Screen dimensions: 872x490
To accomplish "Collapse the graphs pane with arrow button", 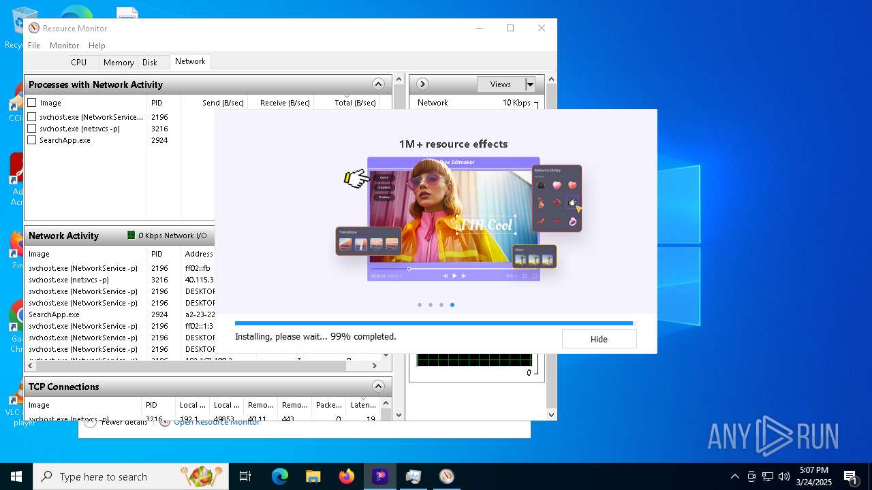I will tap(422, 84).
